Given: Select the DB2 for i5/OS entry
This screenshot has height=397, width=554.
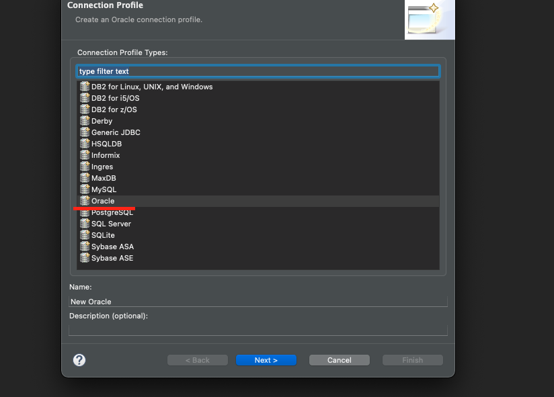Looking at the screenshot, I should coord(115,98).
